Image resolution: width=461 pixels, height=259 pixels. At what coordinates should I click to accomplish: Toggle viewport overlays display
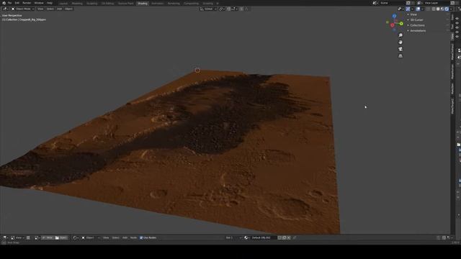pos(418,9)
